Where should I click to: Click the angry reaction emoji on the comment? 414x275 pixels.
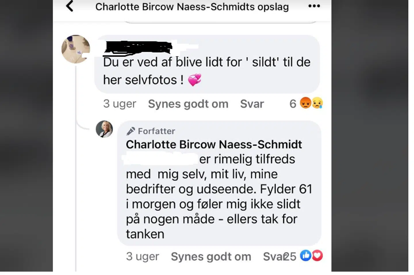click(306, 103)
